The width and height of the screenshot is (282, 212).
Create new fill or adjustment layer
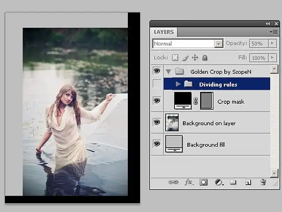point(219,182)
